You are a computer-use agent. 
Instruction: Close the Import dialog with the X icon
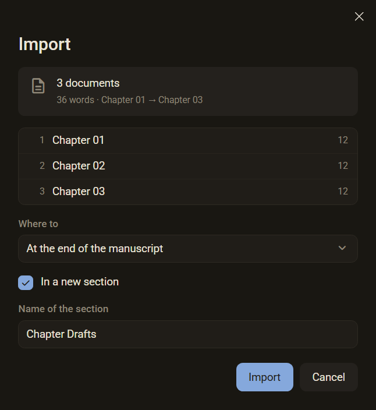[359, 16]
